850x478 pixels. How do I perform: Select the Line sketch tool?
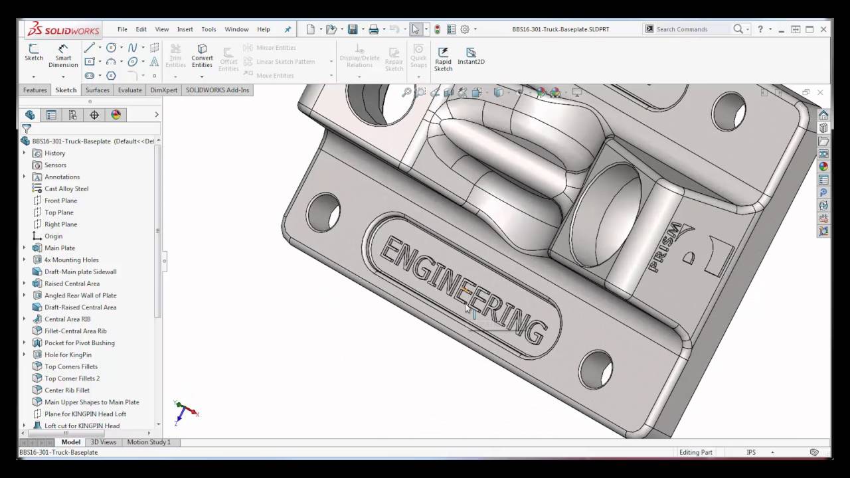click(90, 48)
